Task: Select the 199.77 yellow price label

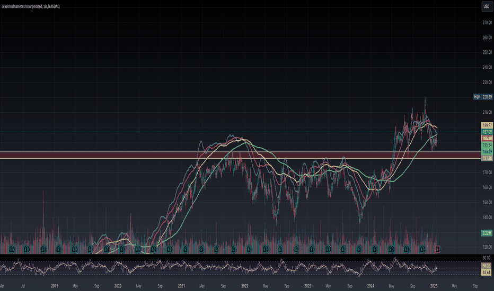Action: [487, 125]
